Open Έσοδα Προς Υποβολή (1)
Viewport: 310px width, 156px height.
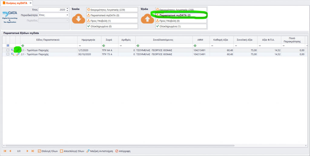[x=112, y=21]
